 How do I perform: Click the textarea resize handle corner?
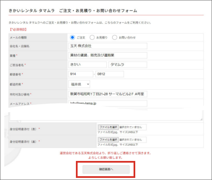(x=201, y=119)
